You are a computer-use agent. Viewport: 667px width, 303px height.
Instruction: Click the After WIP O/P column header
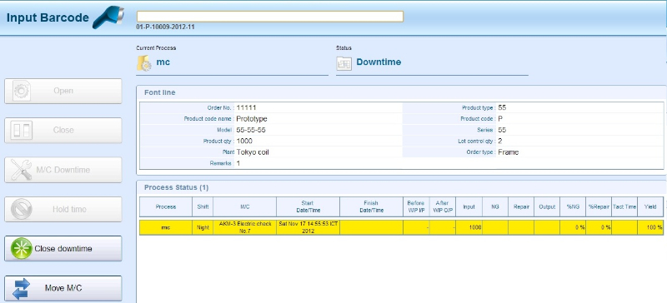point(443,207)
